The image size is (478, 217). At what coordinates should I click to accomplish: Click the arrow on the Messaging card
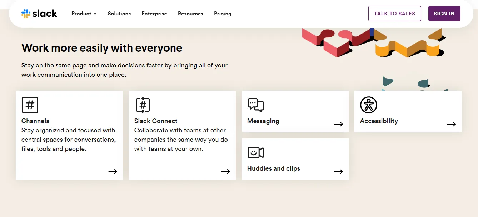(x=339, y=124)
